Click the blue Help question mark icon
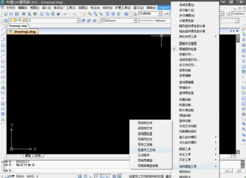This screenshot has width=246, height=178. [x=126, y=14]
